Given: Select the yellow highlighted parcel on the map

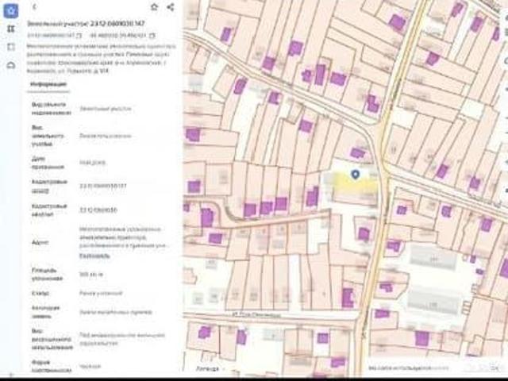Looking at the screenshot, I should pyautogui.click(x=355, y=185).
